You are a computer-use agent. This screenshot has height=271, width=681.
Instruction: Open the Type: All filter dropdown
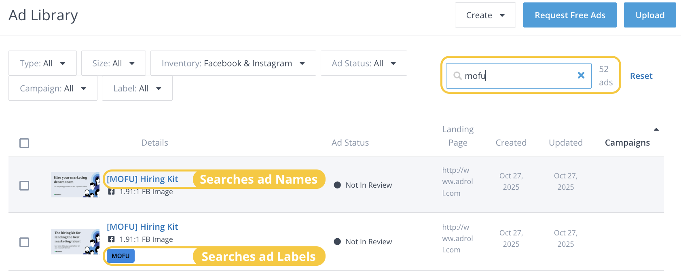coord(42,63)
